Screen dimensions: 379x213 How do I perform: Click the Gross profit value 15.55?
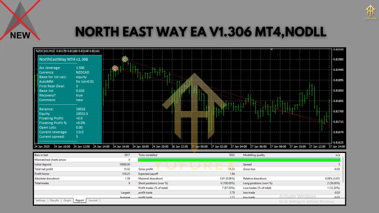(x=231, y=169)
